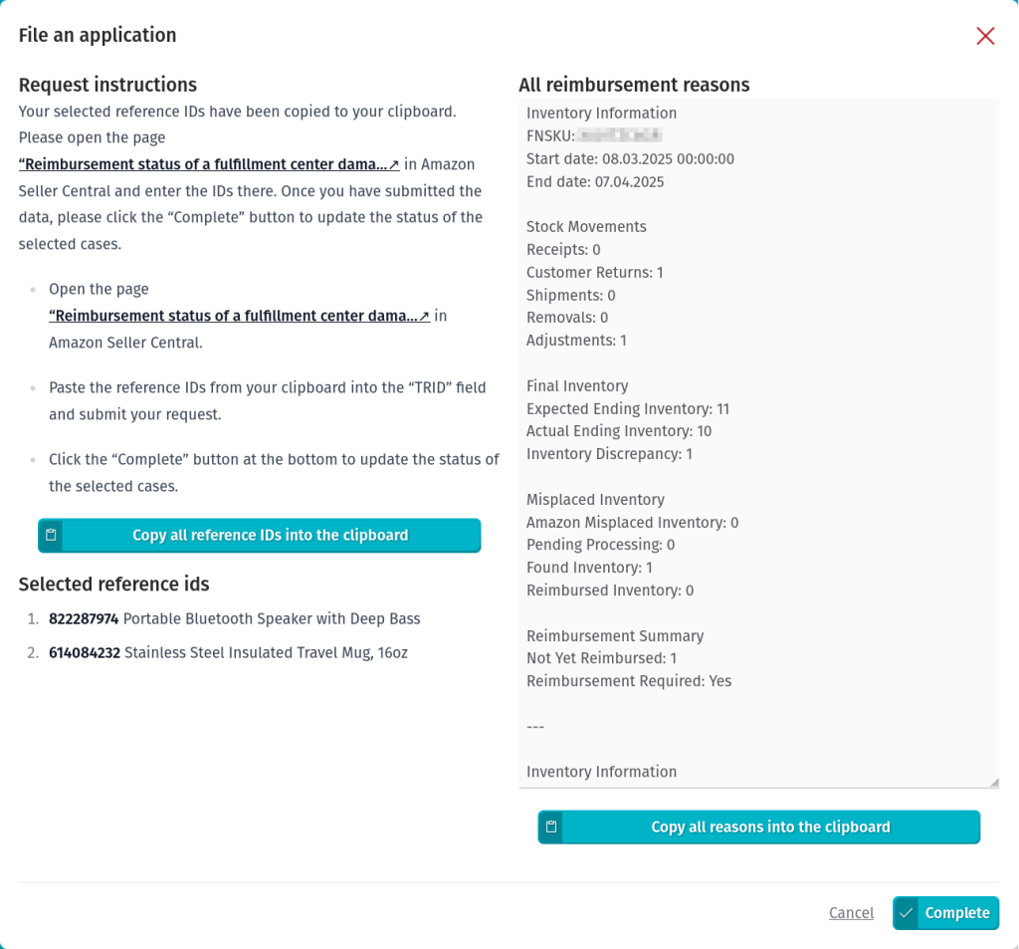The image size is (1019, 949).
Task: Click the external-link arrow in the bulleted instruction link
Action: click(x=425, y=316)
